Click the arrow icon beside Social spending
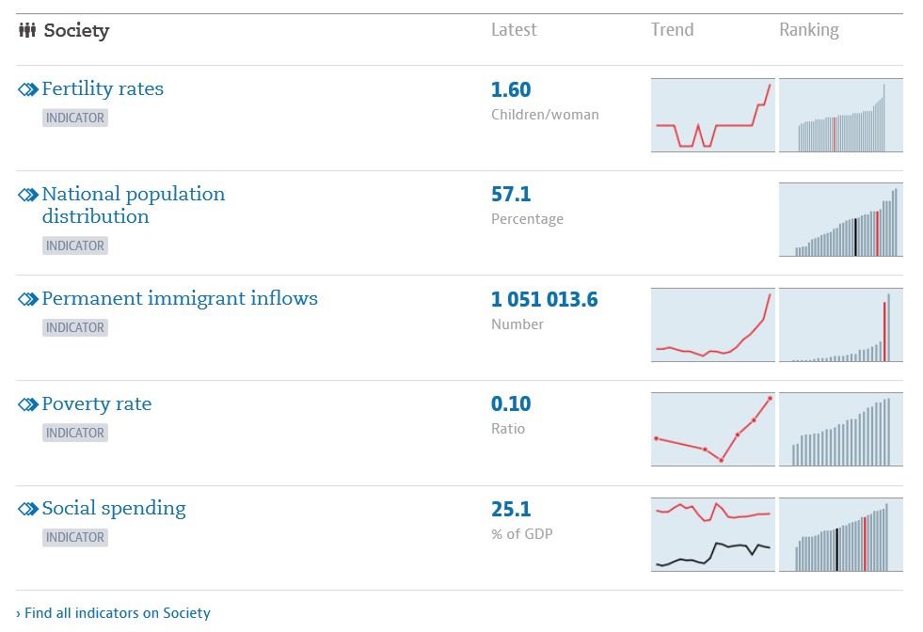The height and width of the screenshot is (632, 923). pyautogui.click(x=28, y=509)
